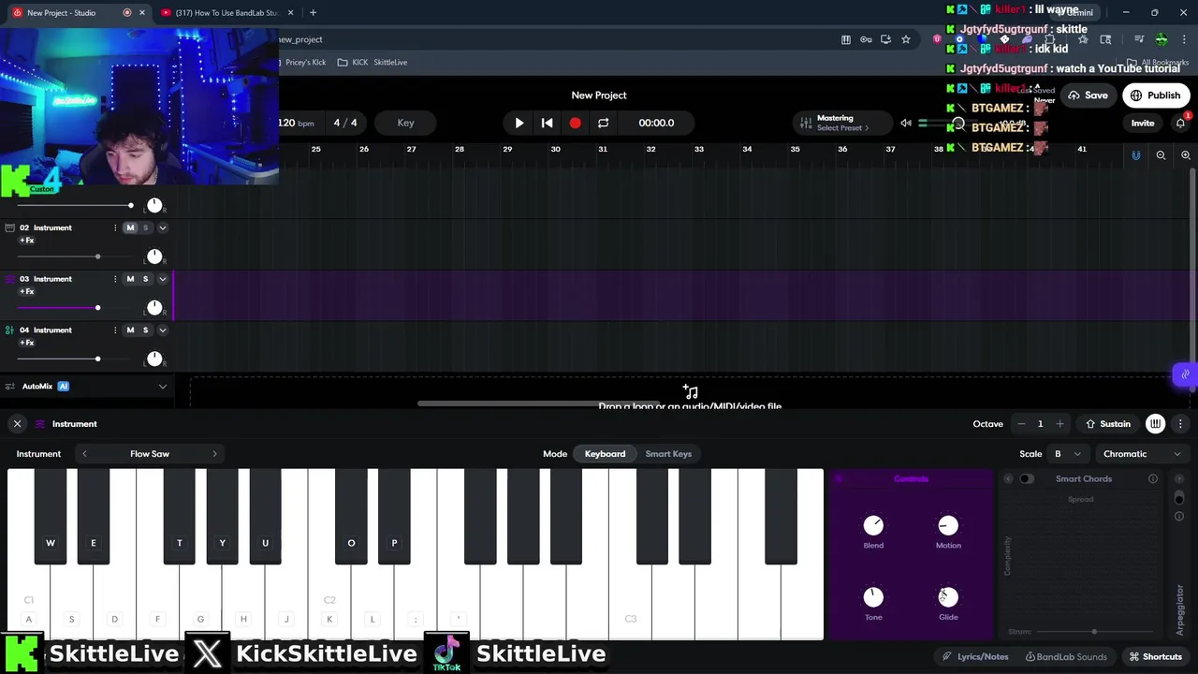This screenshot has height=674, width=1198.
Task: Click track 03 volume slider handle
Action: point(97,308)
